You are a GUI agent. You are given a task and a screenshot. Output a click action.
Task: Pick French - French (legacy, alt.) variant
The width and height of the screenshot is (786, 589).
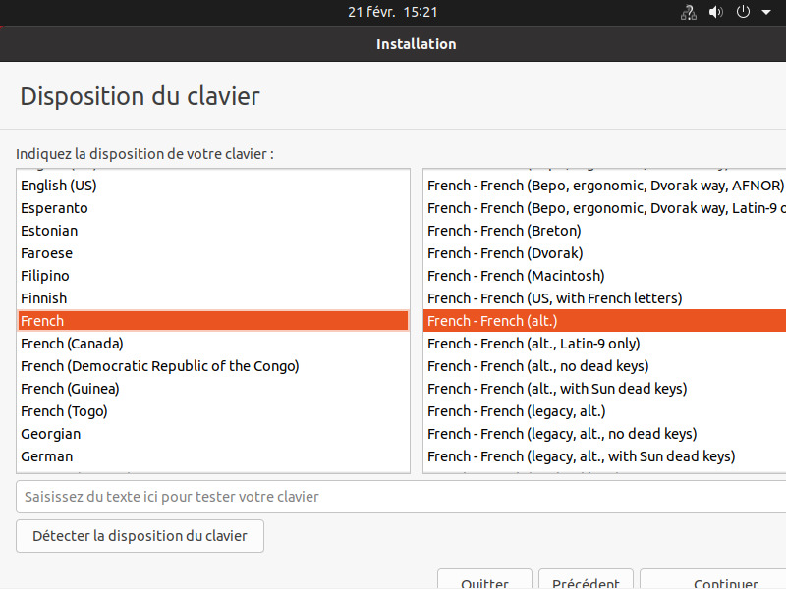click(x=517, y=411)
